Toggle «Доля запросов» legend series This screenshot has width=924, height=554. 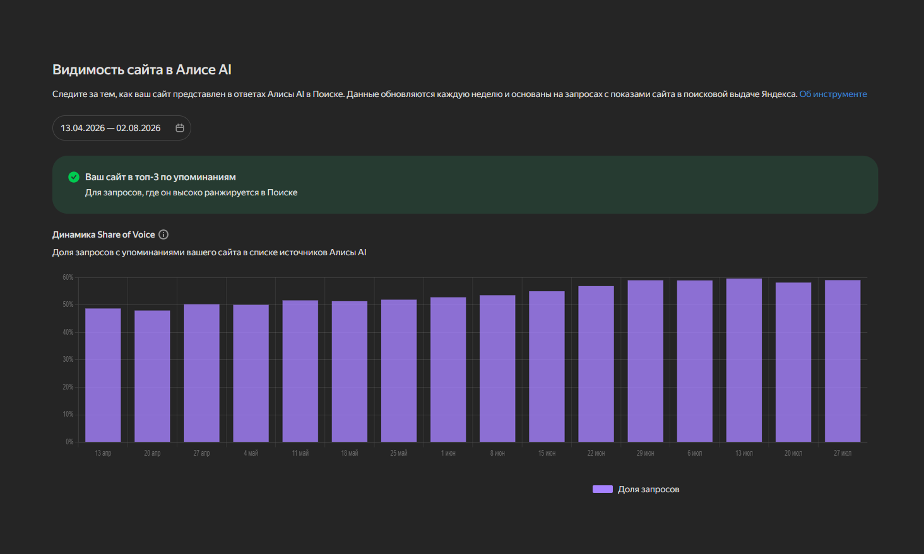pos(636,489)
